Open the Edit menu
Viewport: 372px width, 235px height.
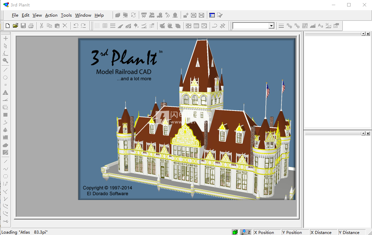(26, 15)
